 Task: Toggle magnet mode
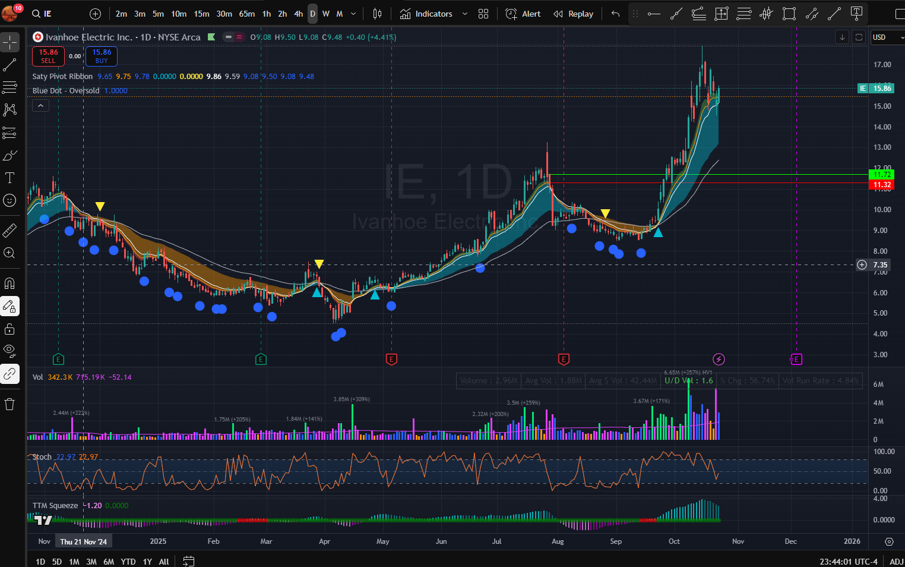click(x=10, y=283)
